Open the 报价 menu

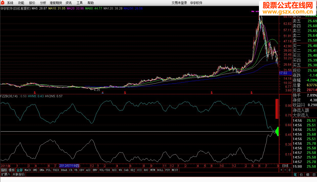coord(32,3)
